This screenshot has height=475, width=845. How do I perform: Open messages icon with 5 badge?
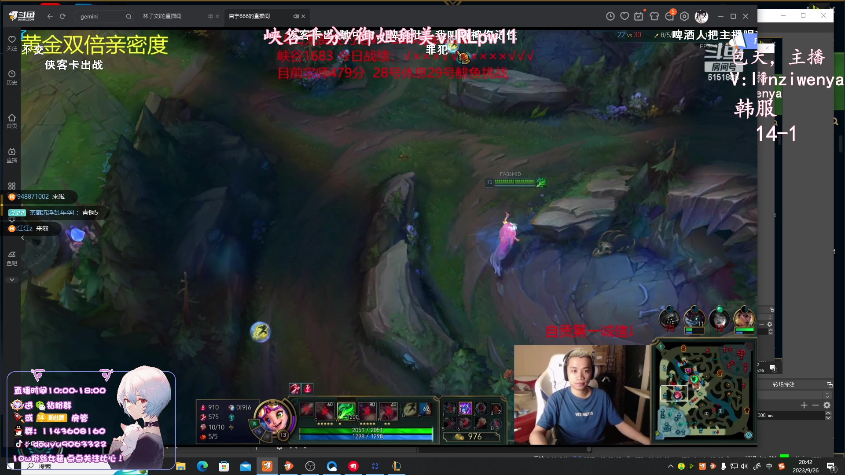[669, 16]
